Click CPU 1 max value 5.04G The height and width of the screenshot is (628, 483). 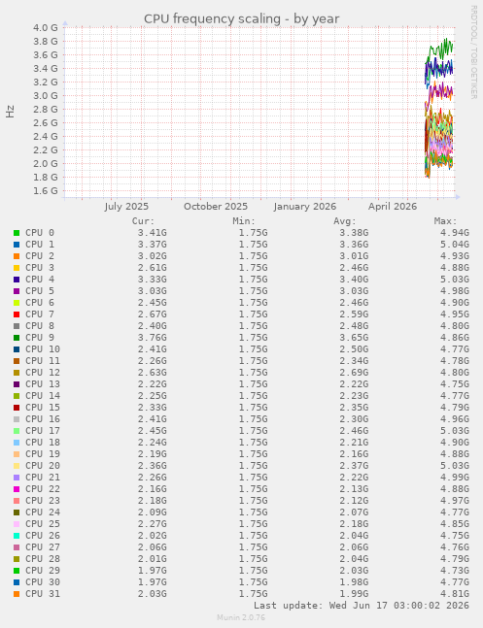[x=455, y=245]
